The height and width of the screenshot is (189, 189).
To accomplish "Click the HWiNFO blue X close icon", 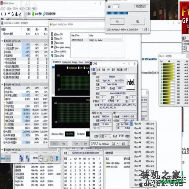I will click(x=57, y=158).
